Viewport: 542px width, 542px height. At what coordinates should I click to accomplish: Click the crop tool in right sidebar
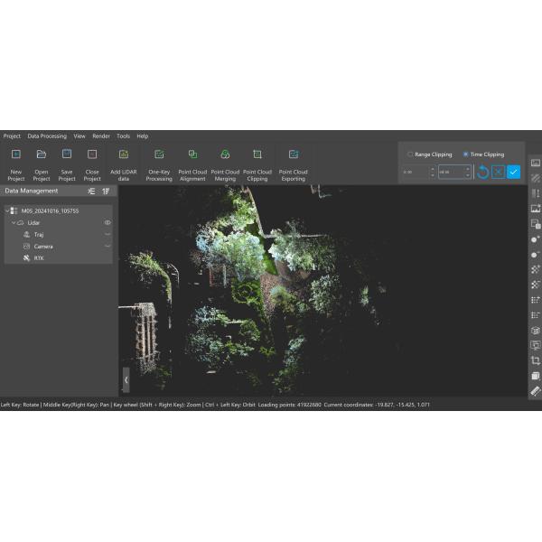(x=535, y=360)
